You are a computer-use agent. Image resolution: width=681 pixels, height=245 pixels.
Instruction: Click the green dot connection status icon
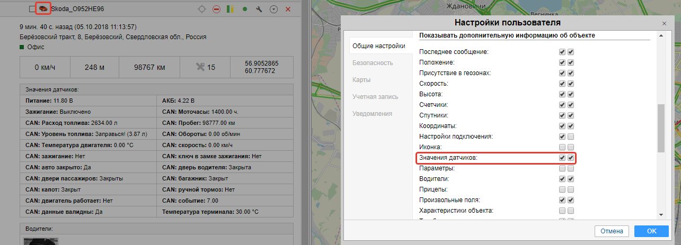click(245, 9)
